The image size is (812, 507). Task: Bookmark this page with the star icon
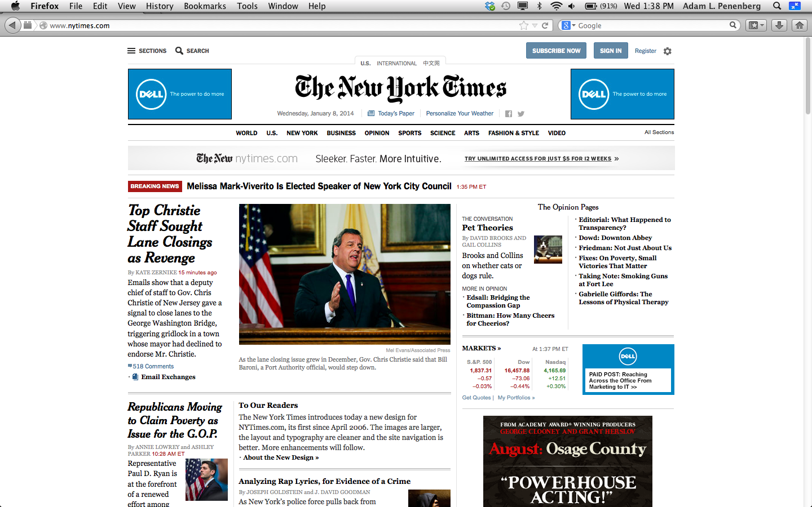(524, 25)
